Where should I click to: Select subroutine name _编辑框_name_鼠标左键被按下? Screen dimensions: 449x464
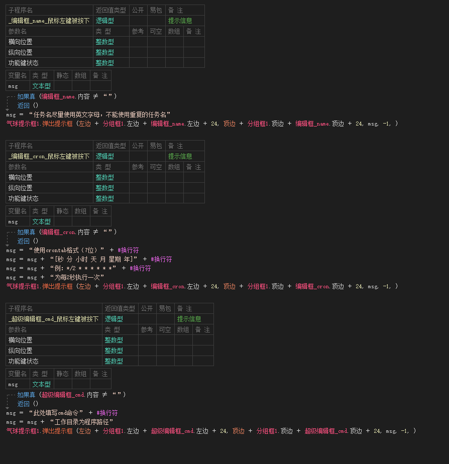[x=49, y=21]
